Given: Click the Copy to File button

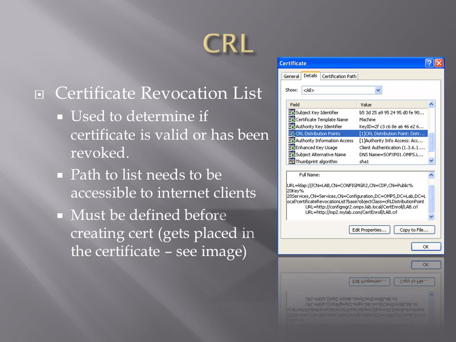Looking at the screenshot, I should (x=414, y=230).
